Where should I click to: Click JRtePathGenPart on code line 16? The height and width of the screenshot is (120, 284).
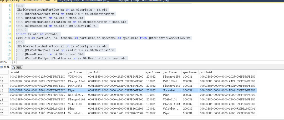(x=37, y=50)
